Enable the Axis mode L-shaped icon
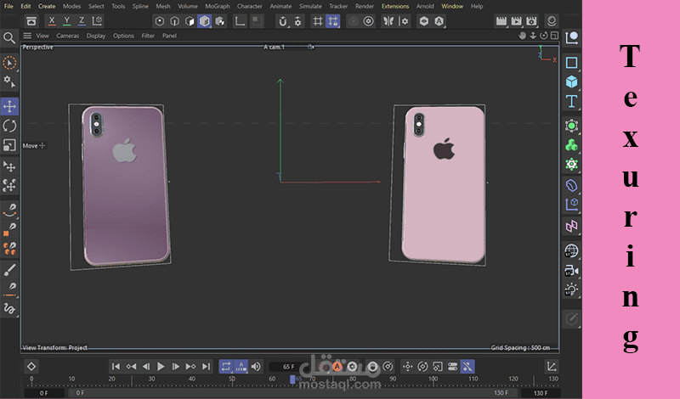Image resolution: width=680 pixels, height=399 pixels. click(x=240, y=20)
